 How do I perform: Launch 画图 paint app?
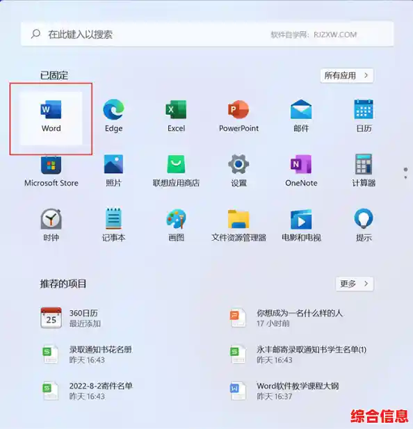point(176,225)
